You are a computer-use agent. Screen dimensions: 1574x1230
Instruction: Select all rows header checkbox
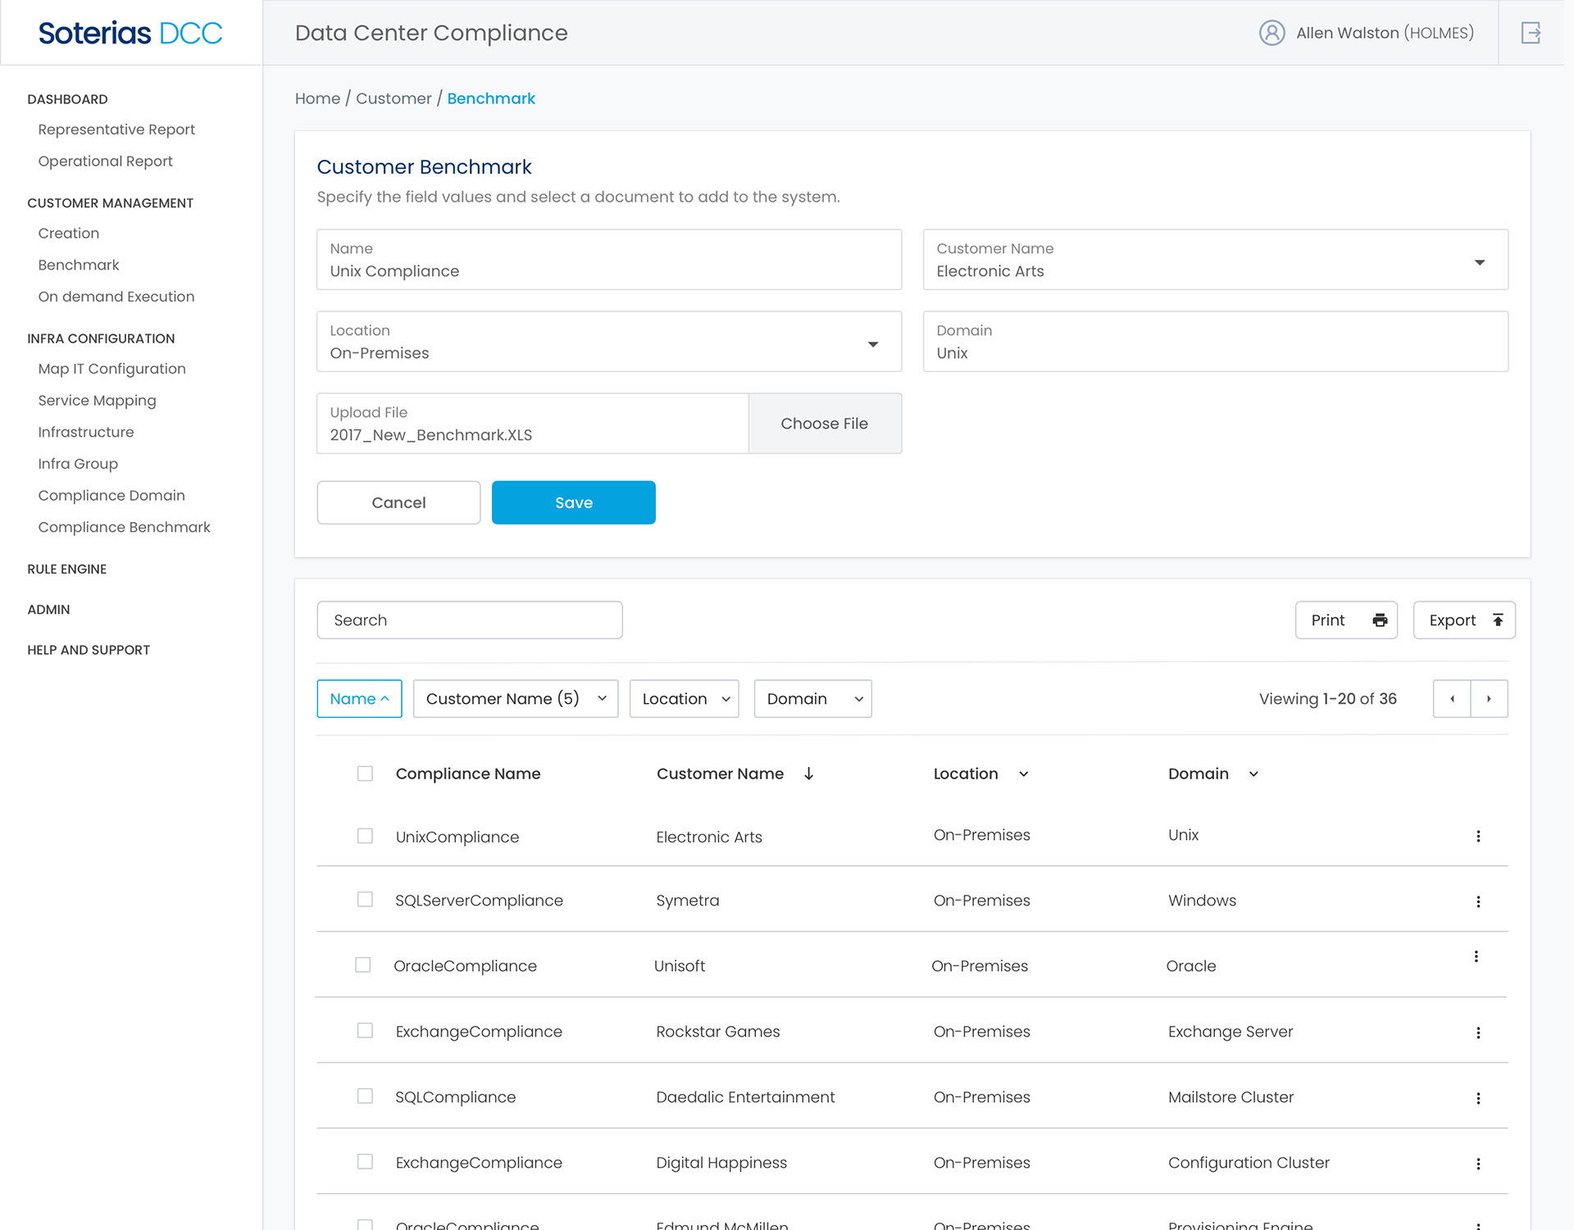365,774
